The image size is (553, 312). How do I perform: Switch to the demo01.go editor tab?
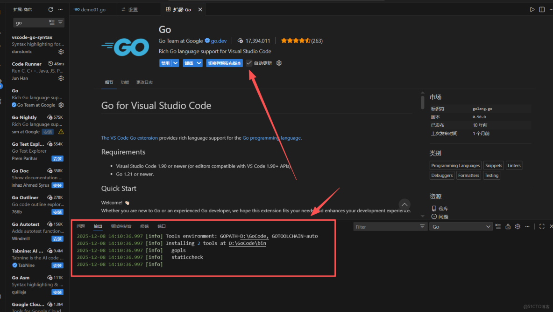[92, 9]
